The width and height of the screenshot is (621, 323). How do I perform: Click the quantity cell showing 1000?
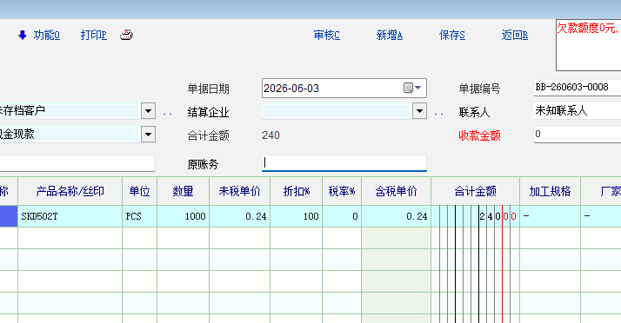click(183, 216)
